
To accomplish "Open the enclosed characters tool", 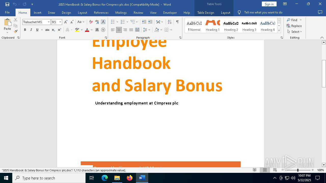I will 103,30.
